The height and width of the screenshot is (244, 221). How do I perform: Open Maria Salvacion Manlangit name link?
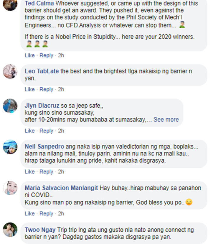[61, 188]
